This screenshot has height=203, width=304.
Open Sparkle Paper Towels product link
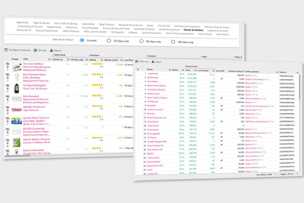(x=36, y=121)
